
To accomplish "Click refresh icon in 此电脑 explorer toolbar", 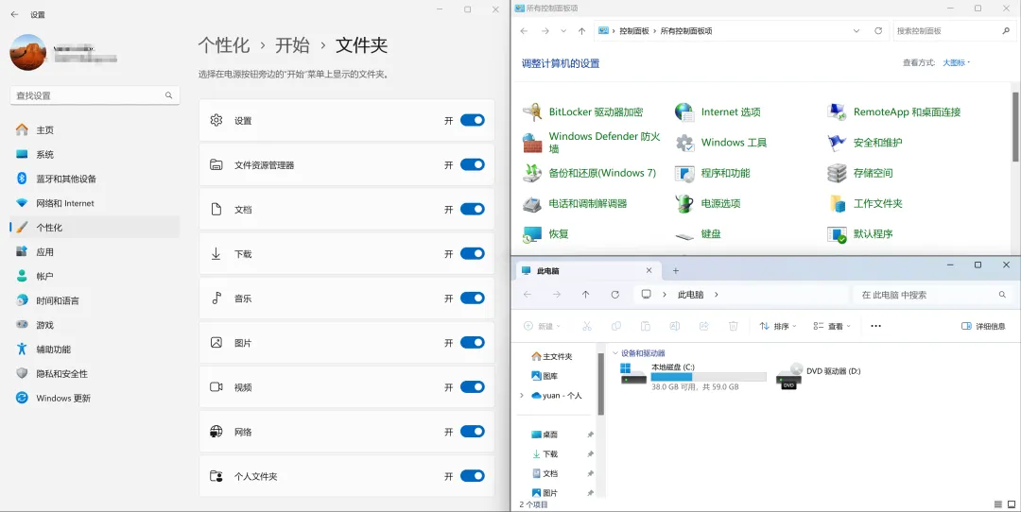I will (614, 295).
